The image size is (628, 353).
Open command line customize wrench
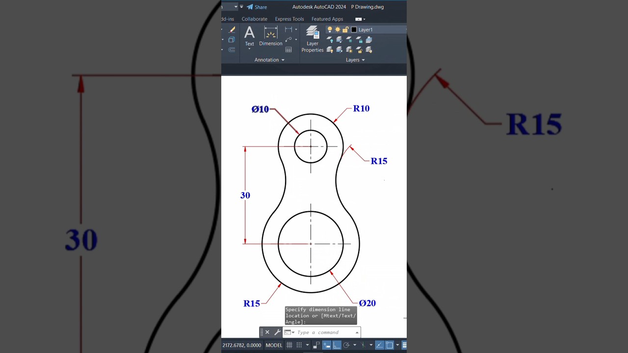coord(277,332)
